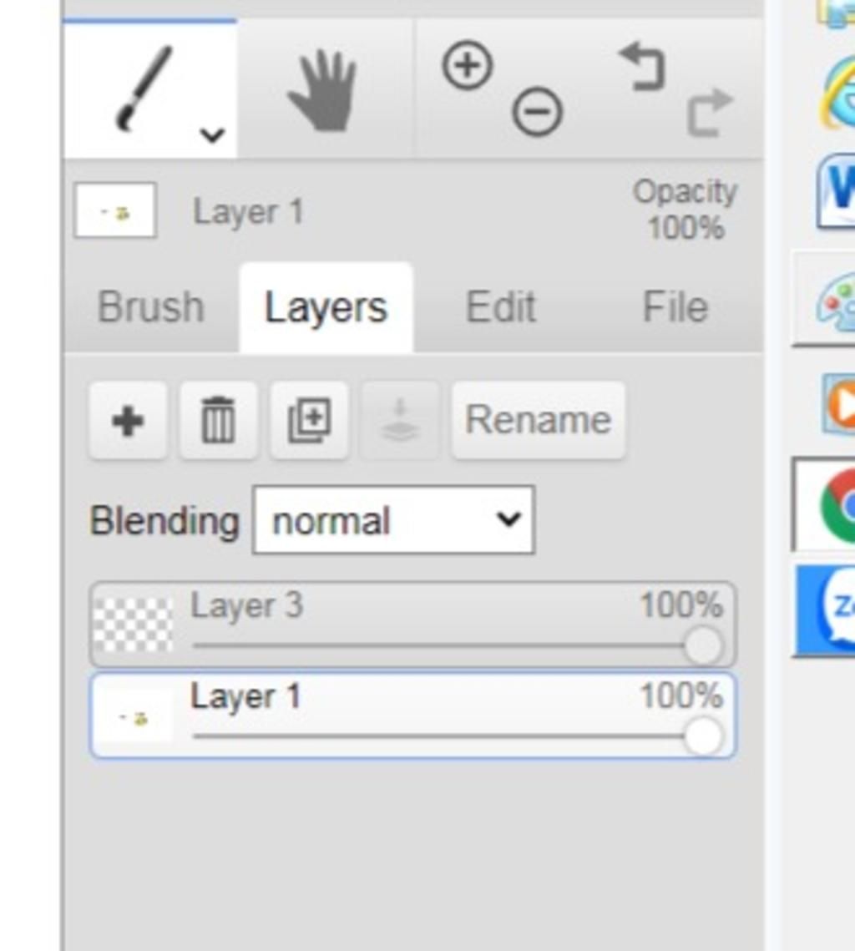855x951 pixels.
Task: Switch to the Brush tab
Action: (150, 307)
